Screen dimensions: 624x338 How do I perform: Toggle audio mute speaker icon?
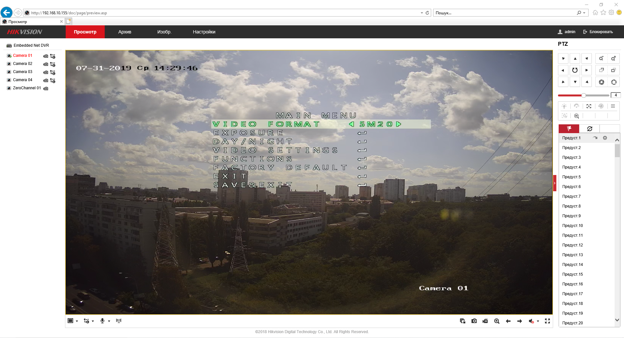pos(531,321)
